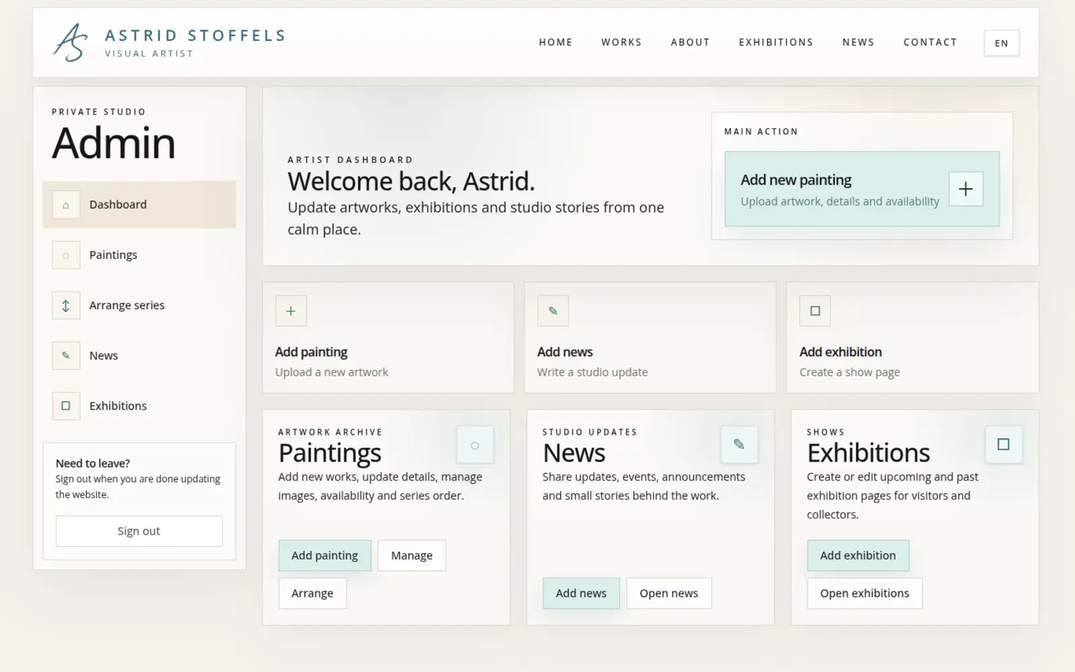The width and height of the screenshot is (1075, 672).
Task: Click the Arrange series arrows icon
Action: click(66, 306)
